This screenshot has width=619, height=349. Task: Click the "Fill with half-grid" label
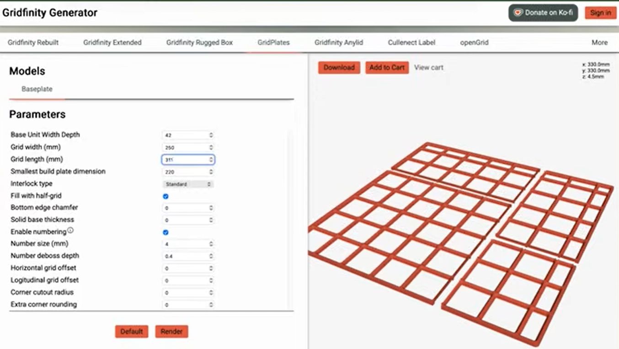[x=36, y=196]
